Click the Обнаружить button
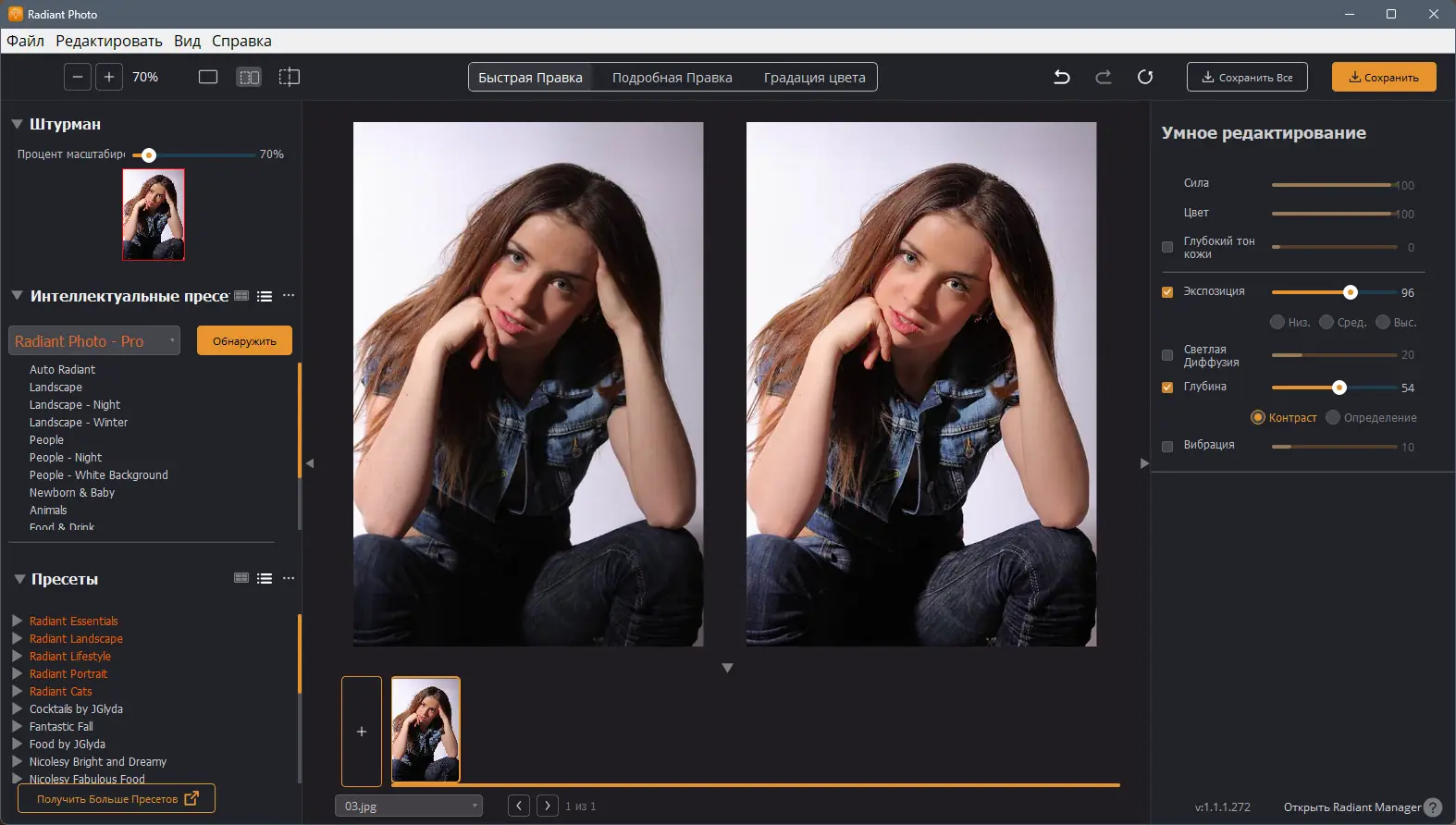This screenshot has width=1456, height=825. click(244, 340)
